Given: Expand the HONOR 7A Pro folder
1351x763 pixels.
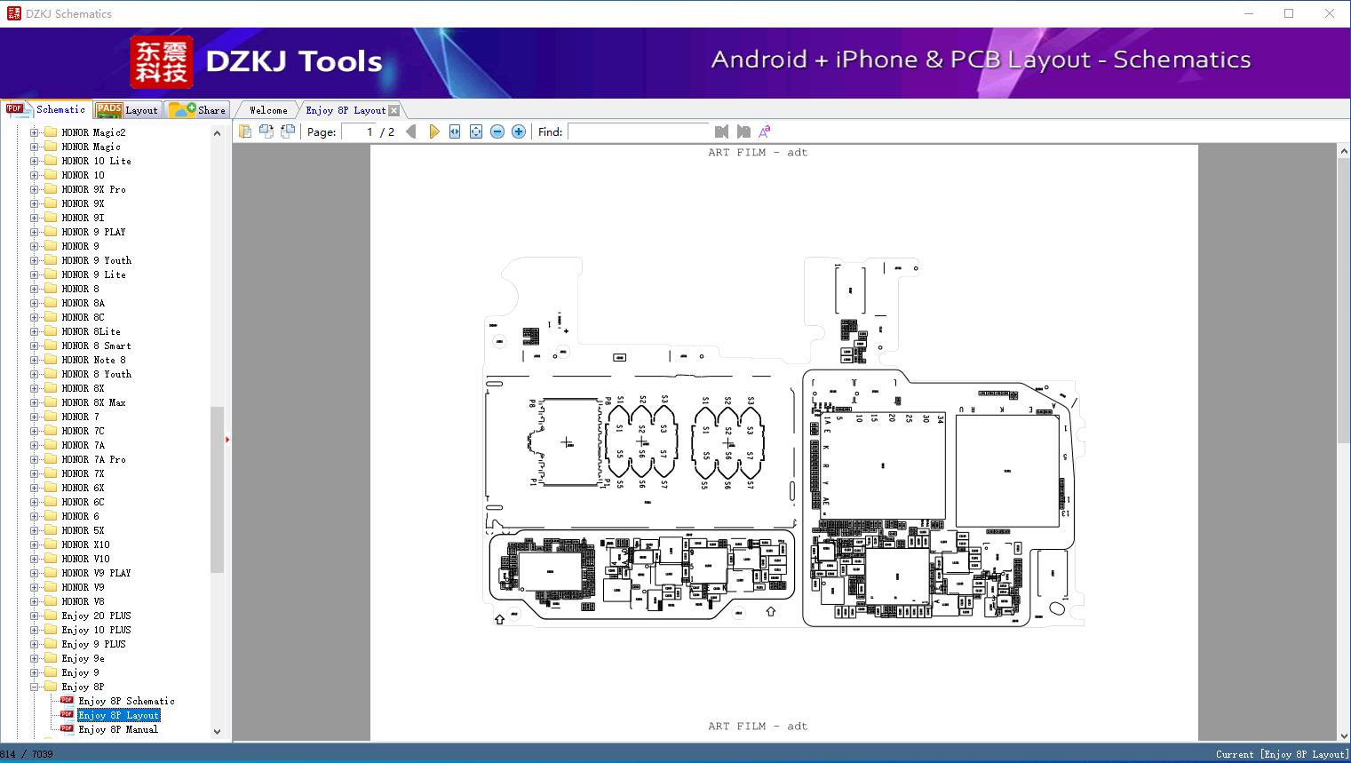Looking at the screenshot, I should click(x=34, y=459).
